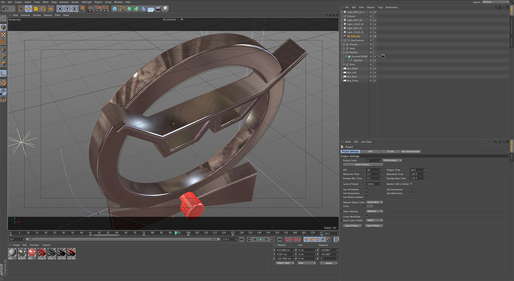Click the Add Camera icon in toolbar
The width and height of the screenshot is (514, 281).
(x=158, y=9)
